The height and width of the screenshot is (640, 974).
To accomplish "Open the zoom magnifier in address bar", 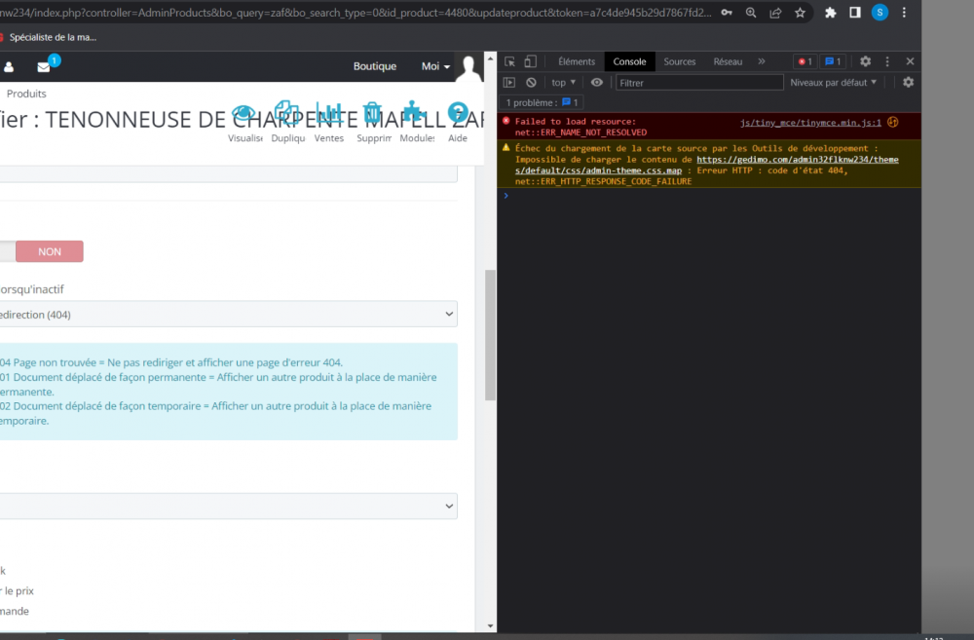I will (751, 13).
